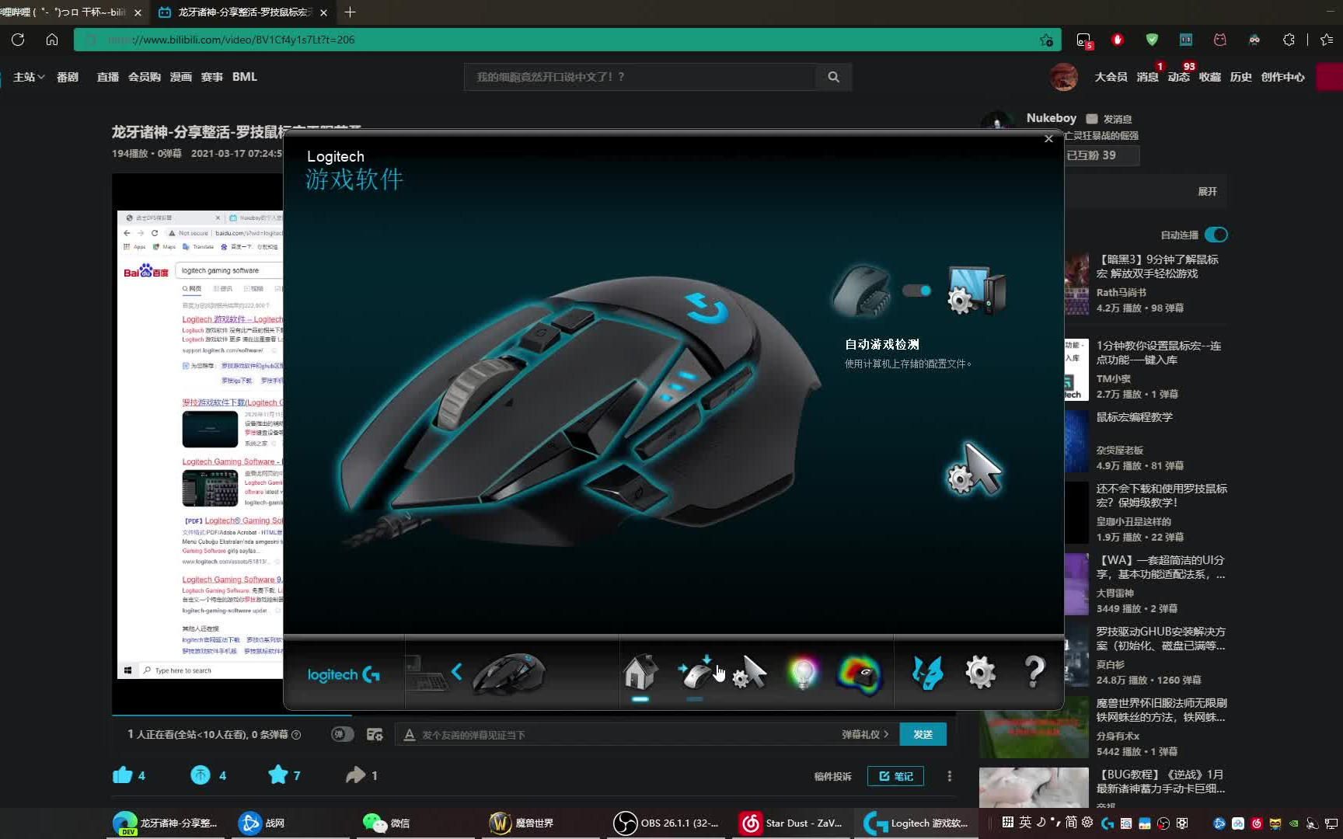This screenshot has width=1343, height=839.
Task: Open the 会员购 navigation item
Action: tap(145, 77)
